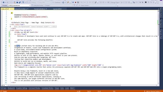Click the collapsed myCarousel code text box
The height and width of the screenshot is (92, 163).
pos(35,27)
